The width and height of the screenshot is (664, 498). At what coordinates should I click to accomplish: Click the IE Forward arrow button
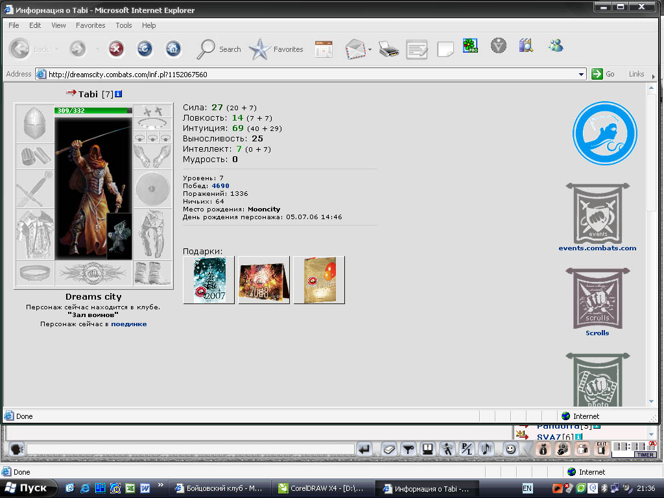pos(78,49)
